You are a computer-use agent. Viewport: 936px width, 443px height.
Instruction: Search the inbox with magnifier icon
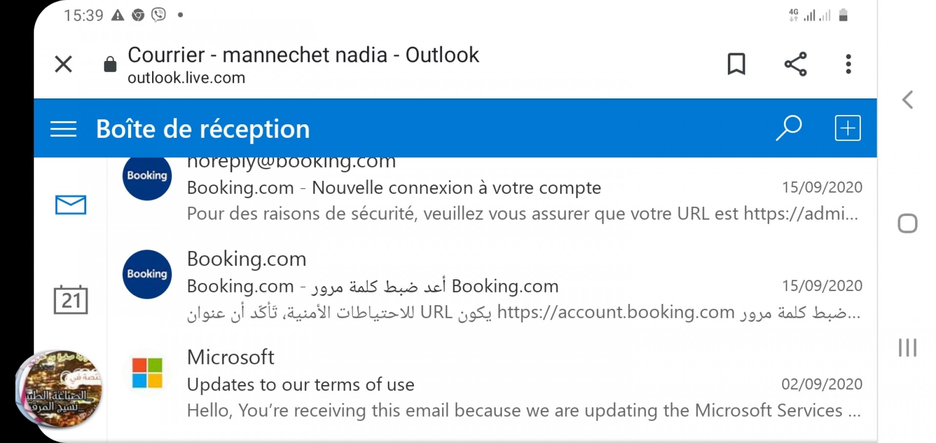788,128
